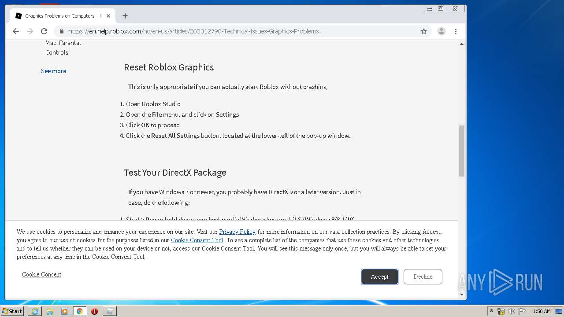The height and width of the screenshot is (317, 564).
Task: Click the page scrollbar thumb
Action: coord(462,151)
